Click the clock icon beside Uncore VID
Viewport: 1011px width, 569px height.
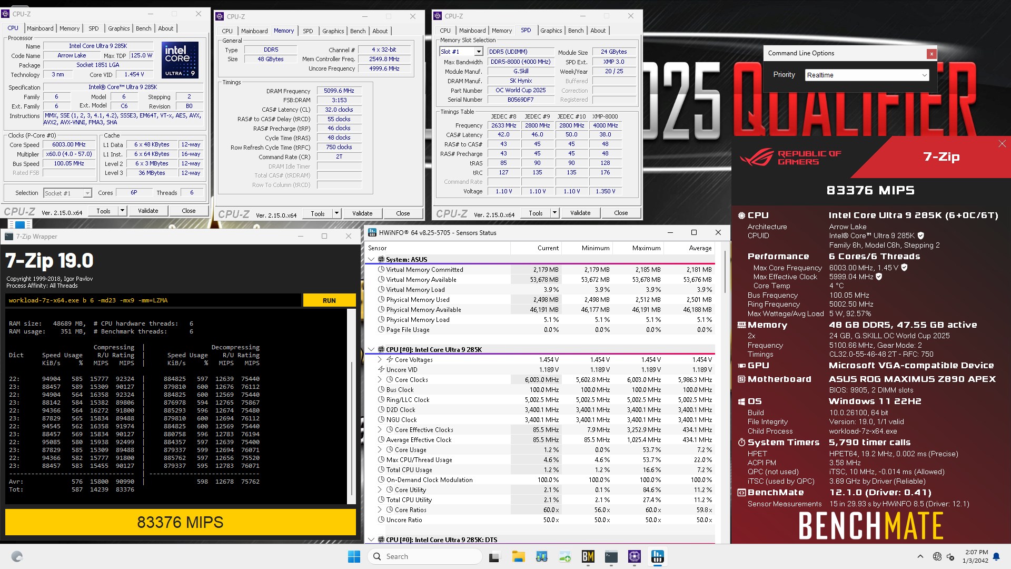[381, 369]
